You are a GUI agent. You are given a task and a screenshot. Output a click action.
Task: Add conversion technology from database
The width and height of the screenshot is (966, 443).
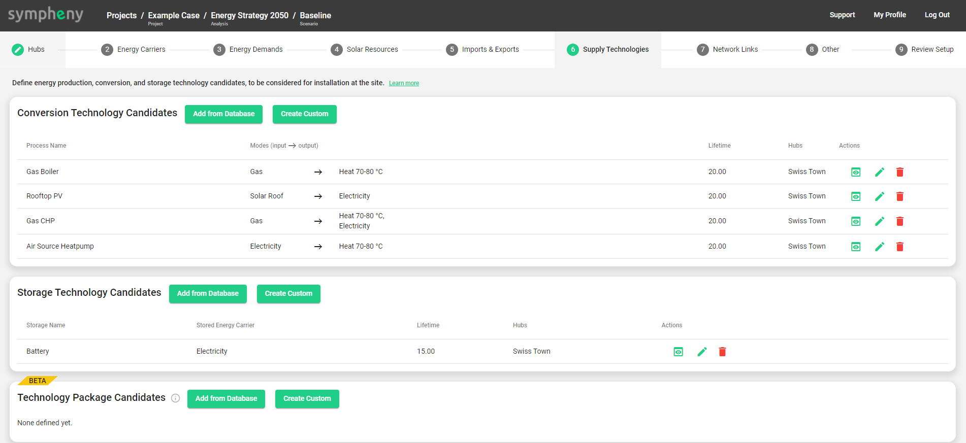point(223,114)
